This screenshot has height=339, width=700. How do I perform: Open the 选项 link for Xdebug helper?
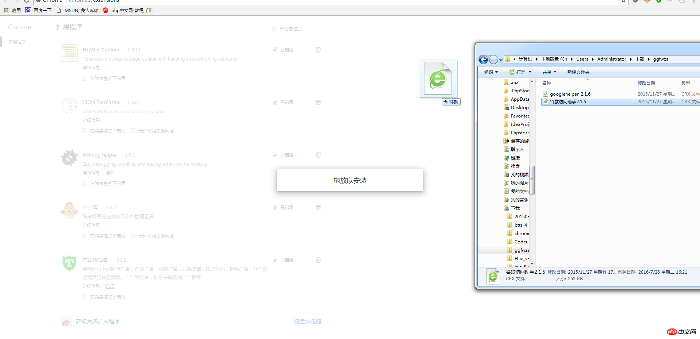110,173
